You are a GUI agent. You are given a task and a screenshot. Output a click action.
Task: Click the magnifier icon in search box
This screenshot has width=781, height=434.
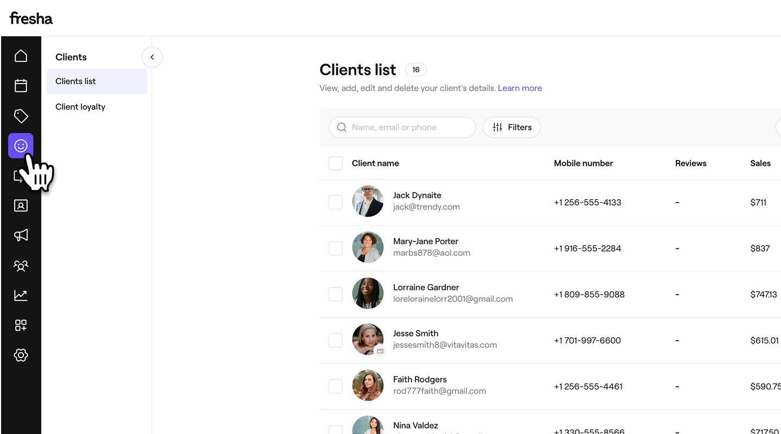point(342,127)
